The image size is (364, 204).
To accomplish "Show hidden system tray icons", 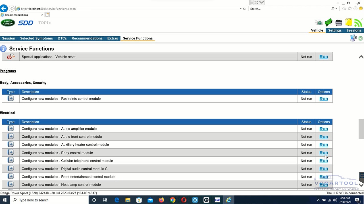I will coord(319,200).
